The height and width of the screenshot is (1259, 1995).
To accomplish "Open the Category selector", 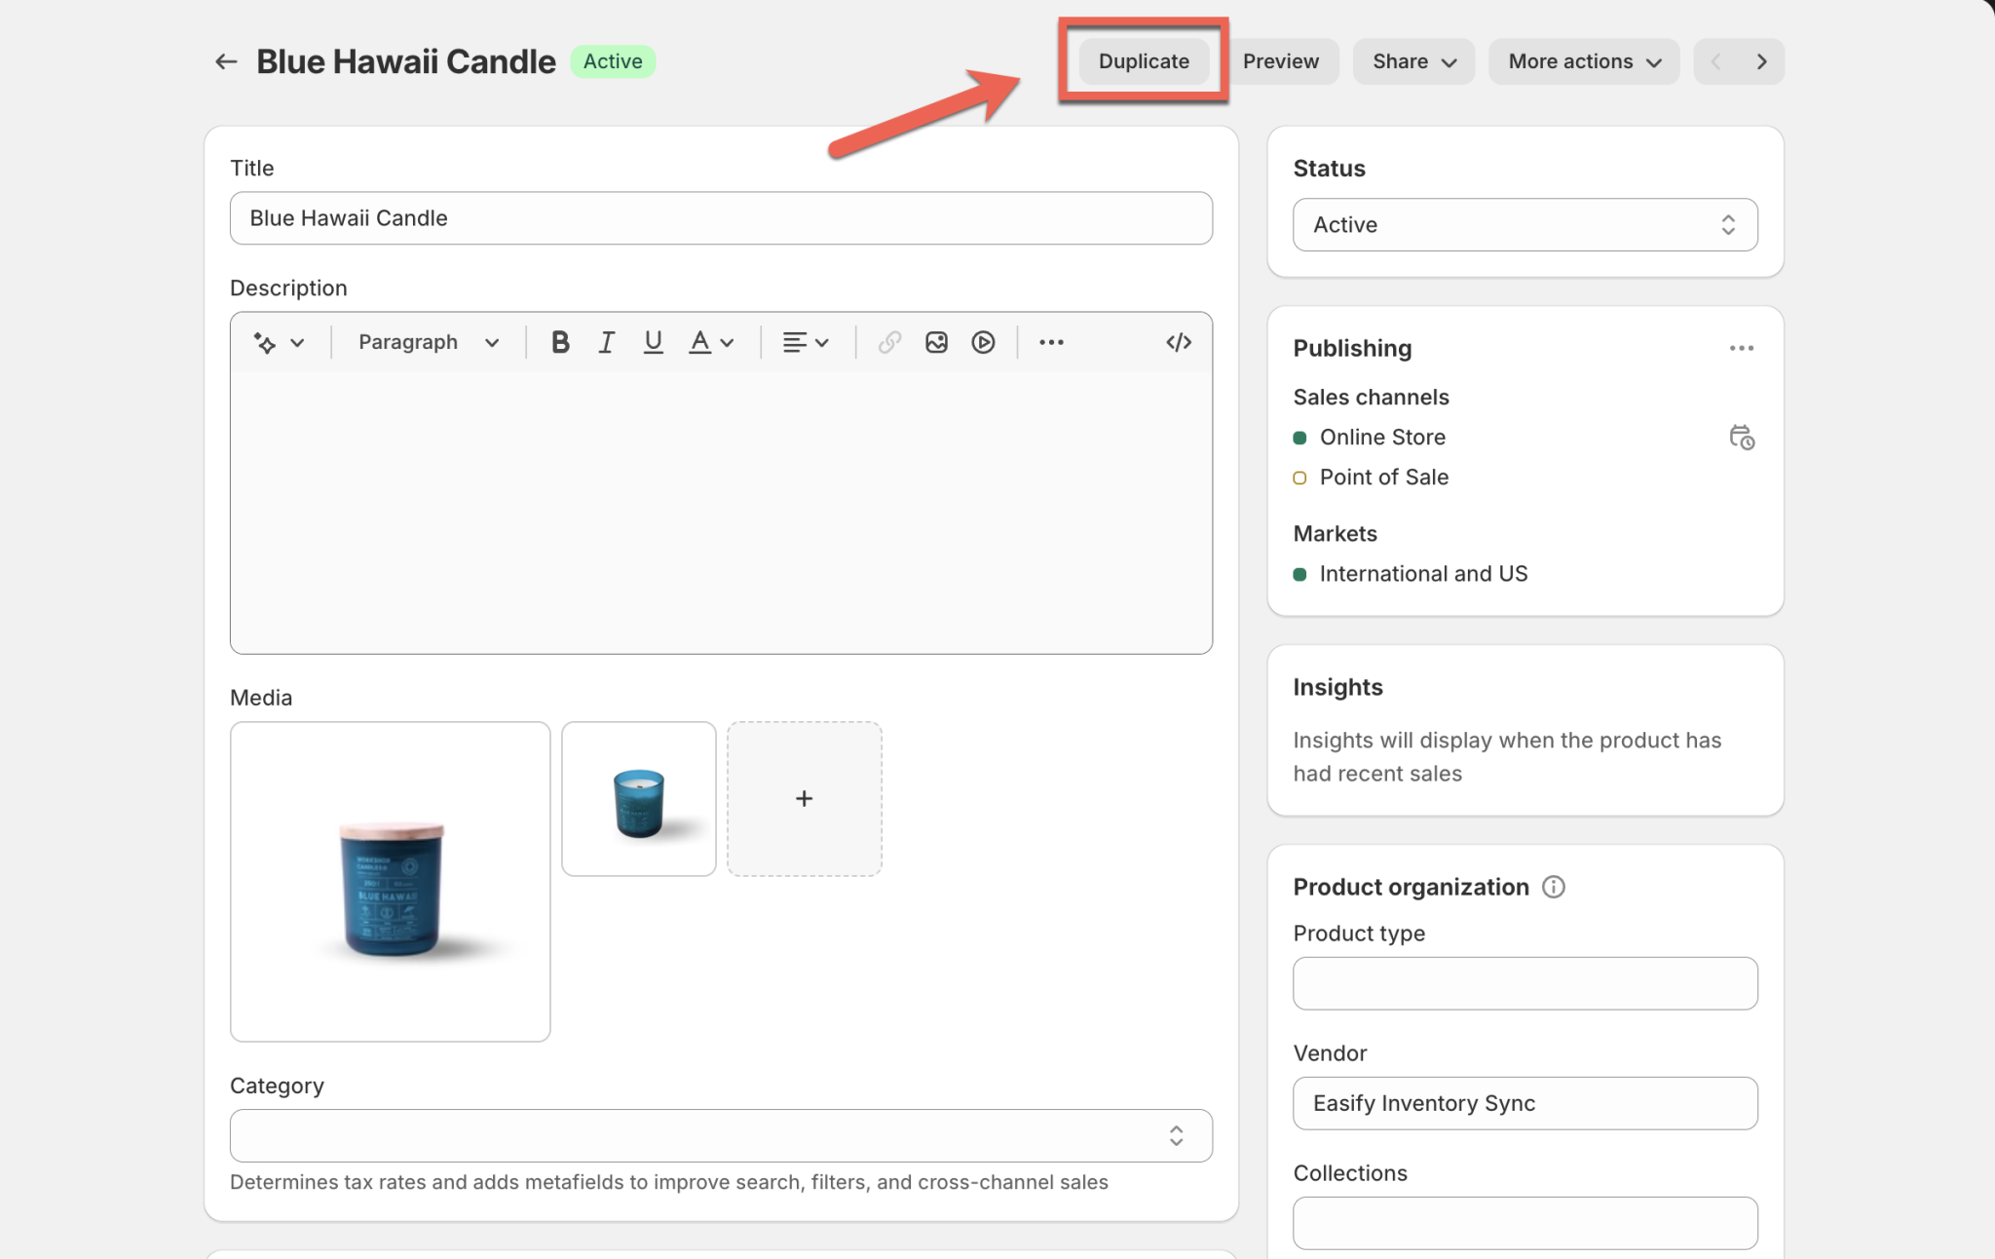I will (721, 1135).
